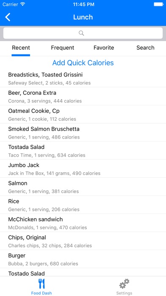Image resolution: width=166 pixels, height=296 pixels.
Task: Tap the Wi-Fi icon in status bar
Action: pos(23,4)
